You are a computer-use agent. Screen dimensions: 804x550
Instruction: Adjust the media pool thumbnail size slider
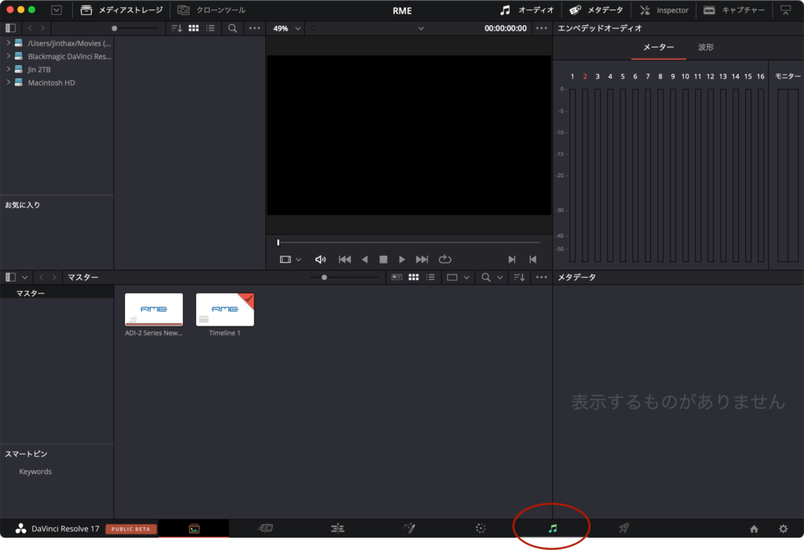pos(324,278)
